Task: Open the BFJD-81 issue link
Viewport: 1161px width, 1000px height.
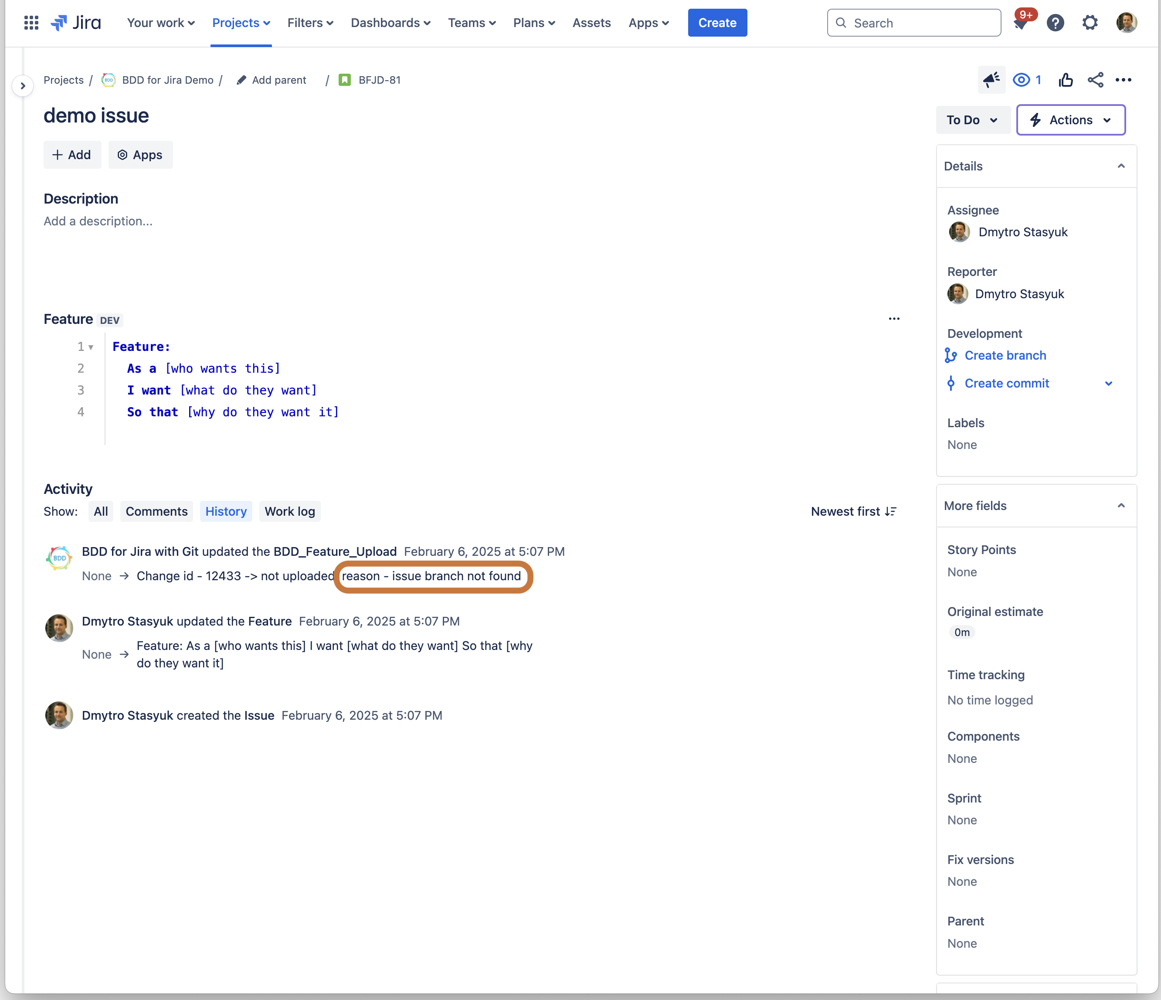Action: 379,80
